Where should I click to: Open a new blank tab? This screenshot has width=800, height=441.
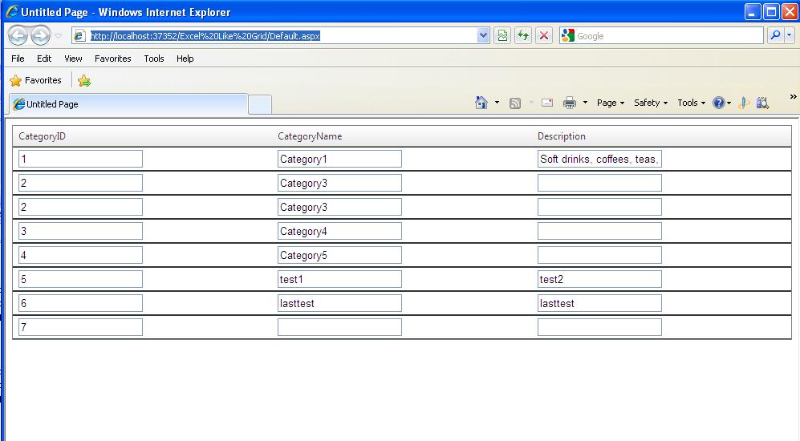(x=260, y=104)
